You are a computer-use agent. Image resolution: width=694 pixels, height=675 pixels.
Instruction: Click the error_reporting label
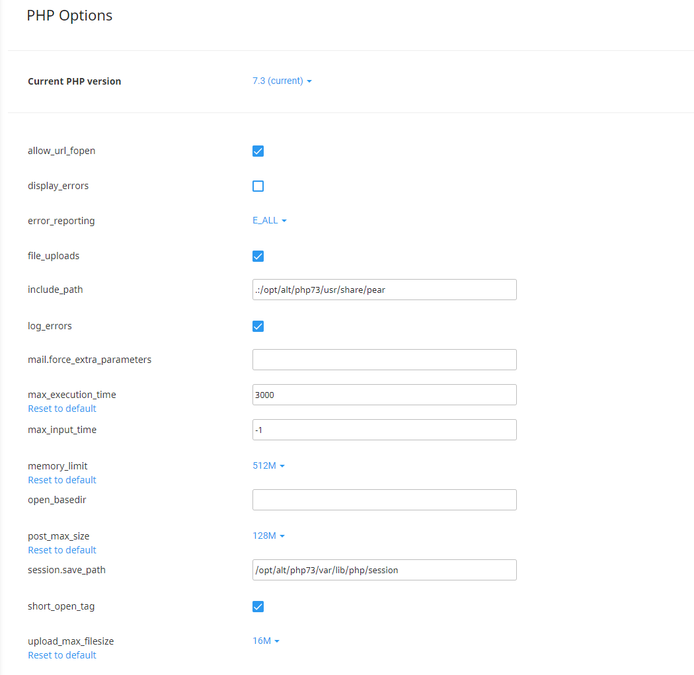coord(61,221)
